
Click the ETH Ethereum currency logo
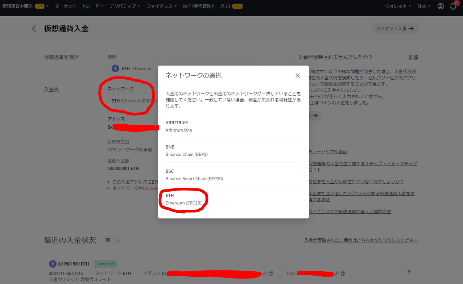[115, 68]
